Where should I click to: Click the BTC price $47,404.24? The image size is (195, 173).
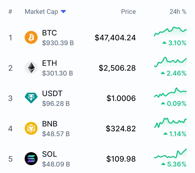click(x=115, y=38)
